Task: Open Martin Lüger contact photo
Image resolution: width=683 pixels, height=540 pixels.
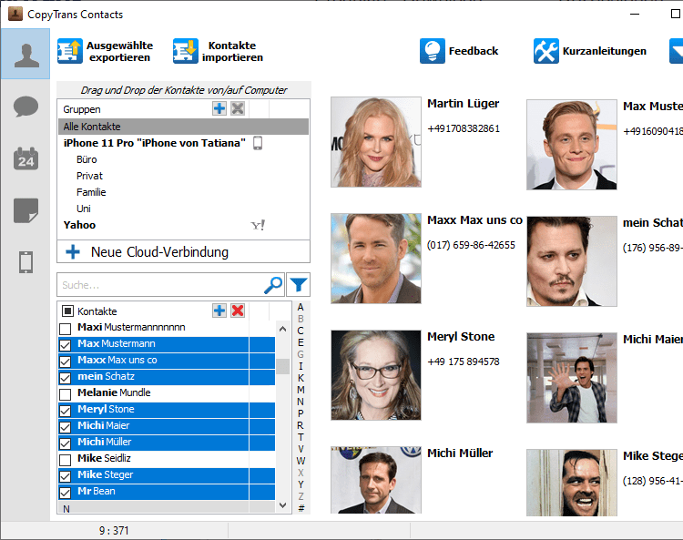Action: pyautogui.click(x=376, y=142)
